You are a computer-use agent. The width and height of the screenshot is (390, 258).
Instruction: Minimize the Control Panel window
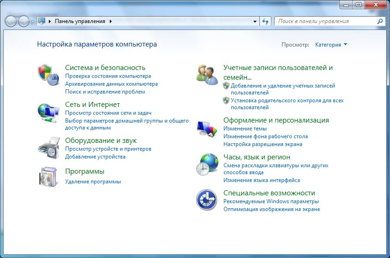point(346,5)
